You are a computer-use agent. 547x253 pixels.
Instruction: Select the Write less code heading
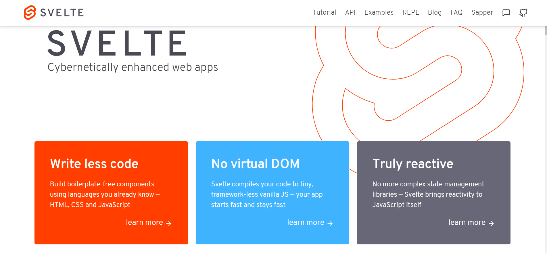pyautogui.click(x=94, y=164)
